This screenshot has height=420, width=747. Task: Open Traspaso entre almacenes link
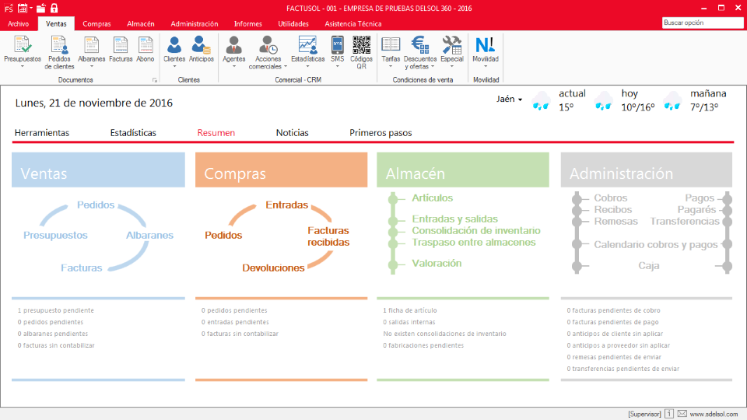click(474, 243)
